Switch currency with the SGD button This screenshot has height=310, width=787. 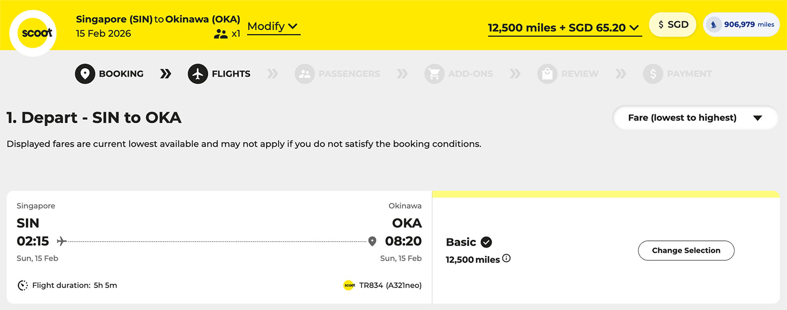[x=673, y=25]
